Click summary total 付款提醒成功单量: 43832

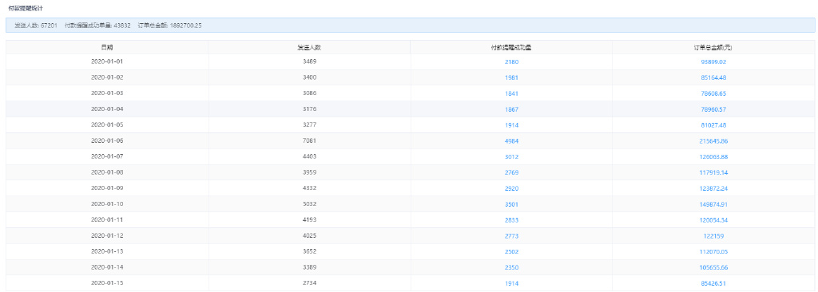coord(97,25)
